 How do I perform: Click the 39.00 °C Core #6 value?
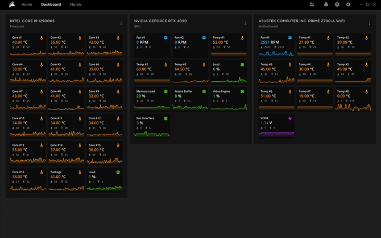[x=96, y=69]
